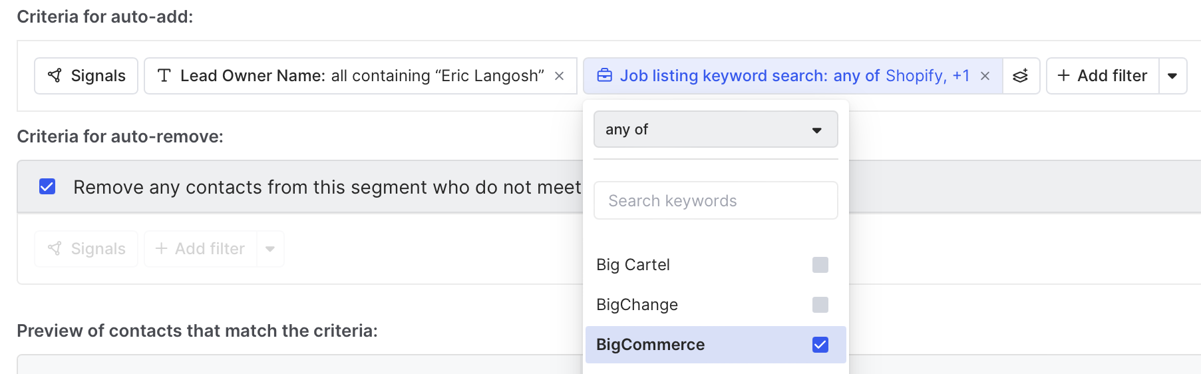Select the BigChange keyword option
The image size is (1201, 374).
637,305
